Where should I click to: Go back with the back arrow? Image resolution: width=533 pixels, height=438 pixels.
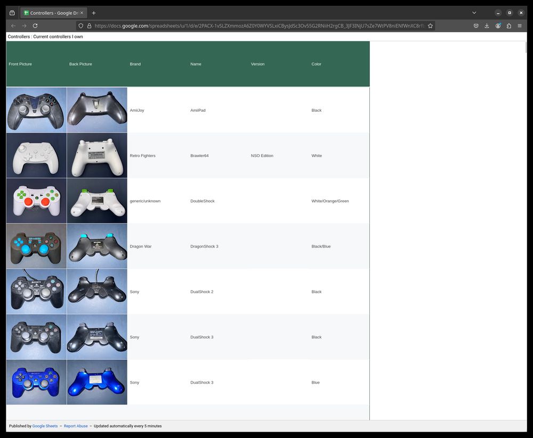(x=13, y=26)
